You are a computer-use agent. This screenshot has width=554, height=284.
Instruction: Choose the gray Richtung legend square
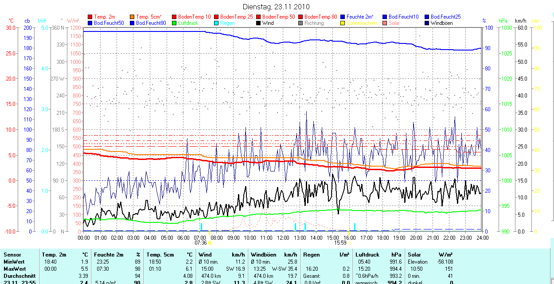point(301,23)
